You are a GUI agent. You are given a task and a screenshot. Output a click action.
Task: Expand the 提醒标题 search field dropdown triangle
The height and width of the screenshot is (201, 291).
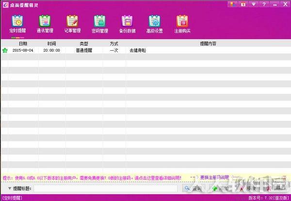click(10, 188)
